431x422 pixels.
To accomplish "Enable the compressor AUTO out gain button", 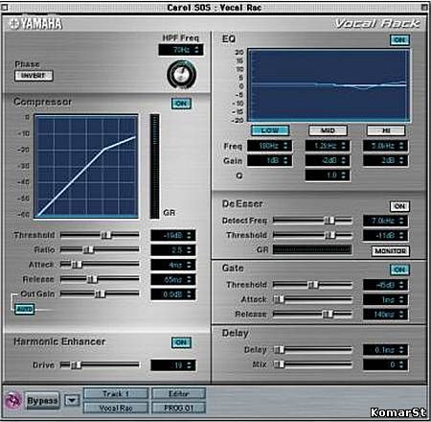I will pos(25,309).
